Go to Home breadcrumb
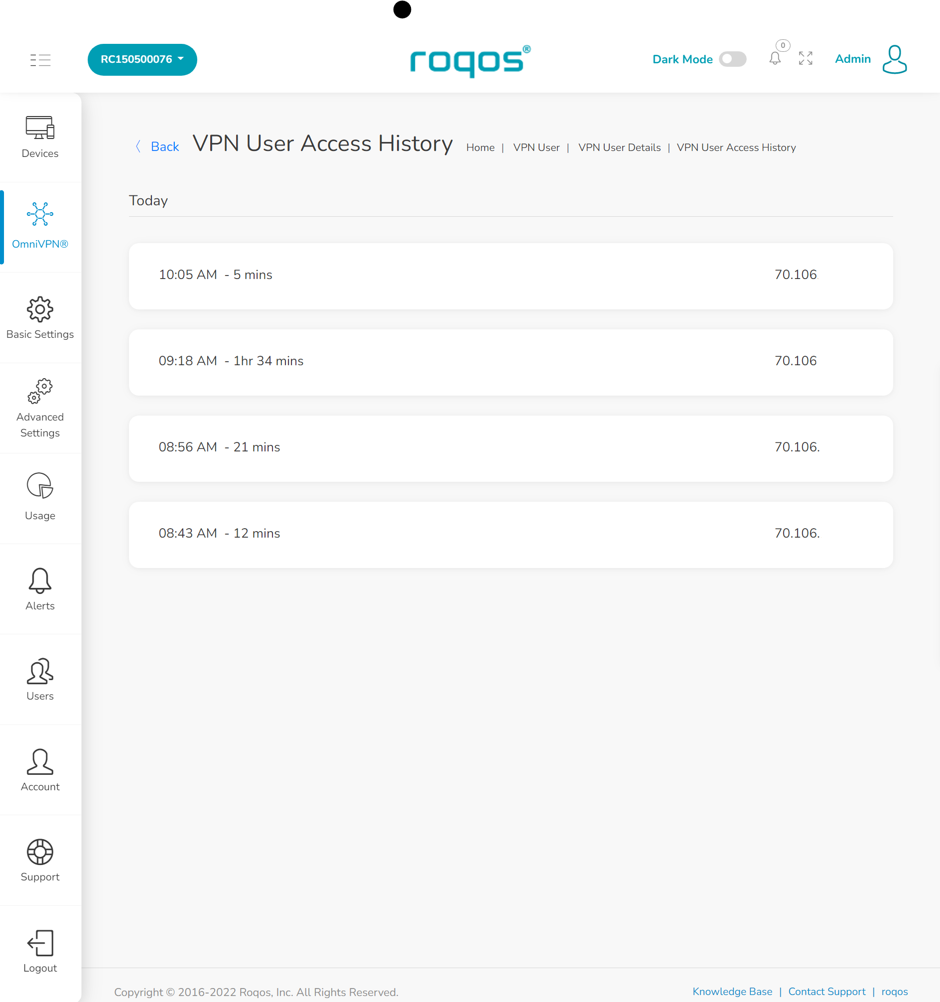Image resolution: width=940 pixels, height=1002 pixels. [x=480, y=147]
